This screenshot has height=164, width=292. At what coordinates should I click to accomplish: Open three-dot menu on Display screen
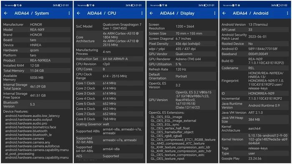215,13
